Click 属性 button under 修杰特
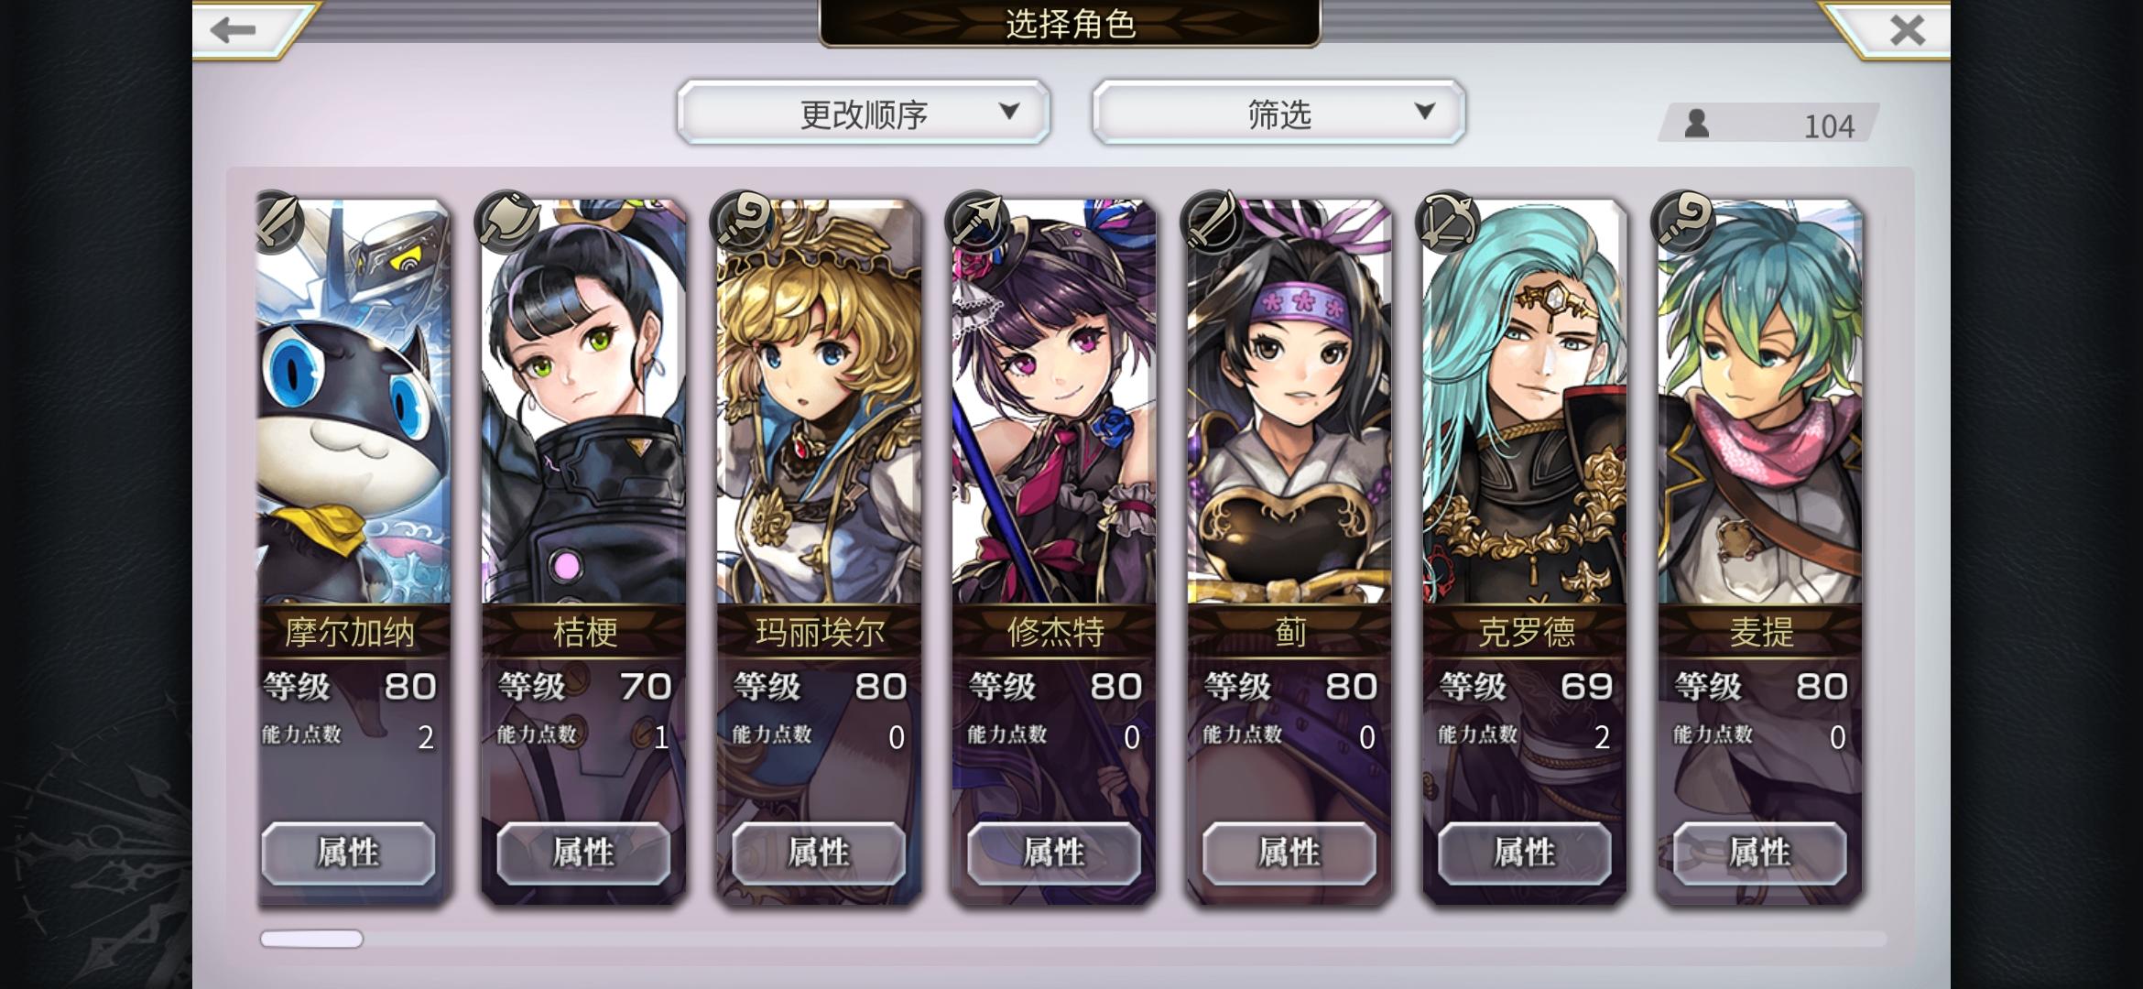2143x989 pixels. (1054, 853)
